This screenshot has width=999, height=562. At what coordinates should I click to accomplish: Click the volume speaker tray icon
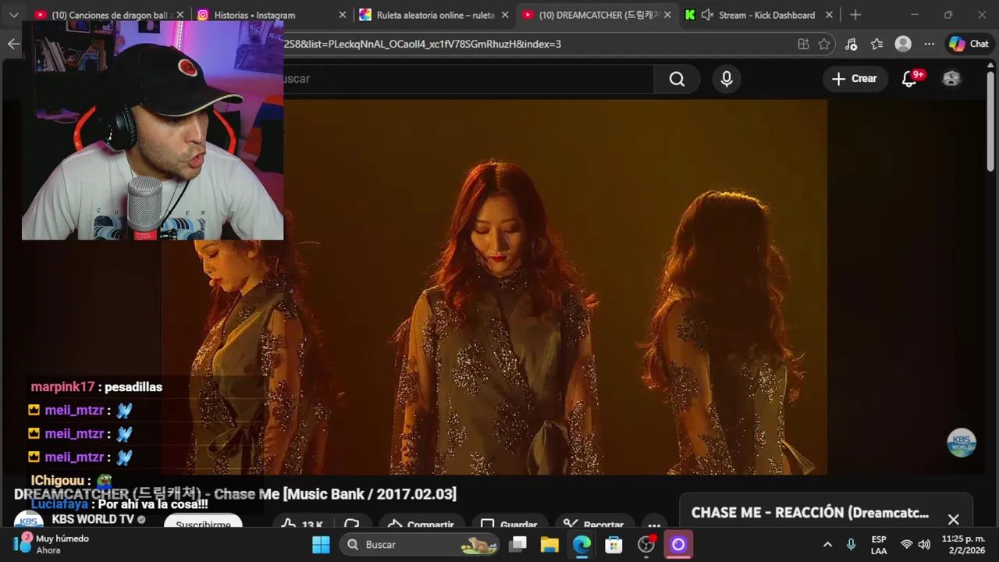[924, 545]
